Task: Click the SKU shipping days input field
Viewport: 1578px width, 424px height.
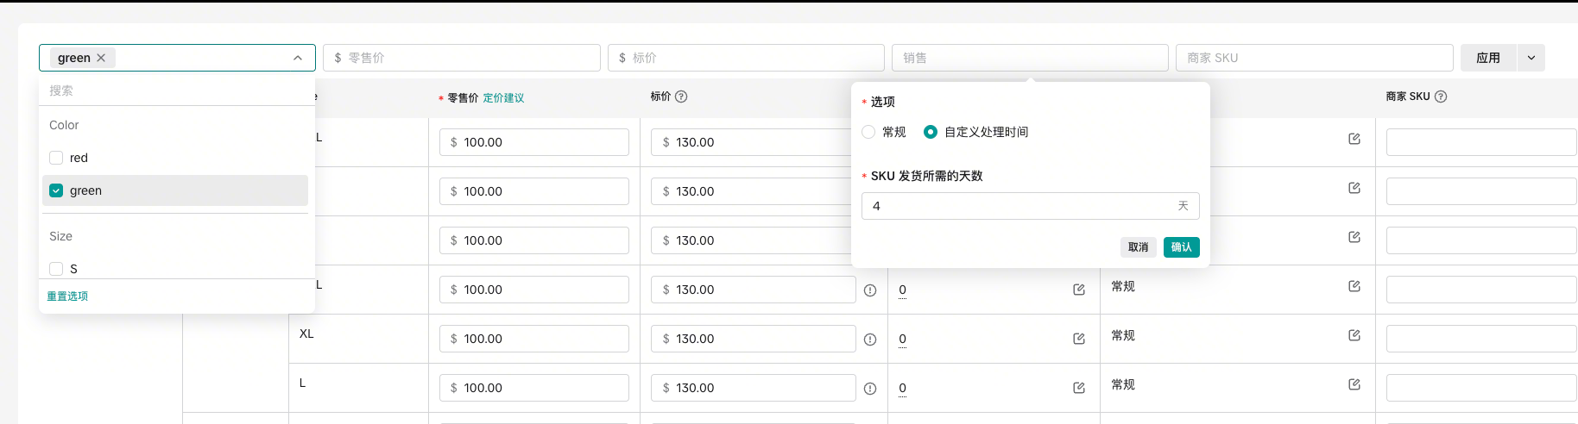Action: [x=1019, y=206]
